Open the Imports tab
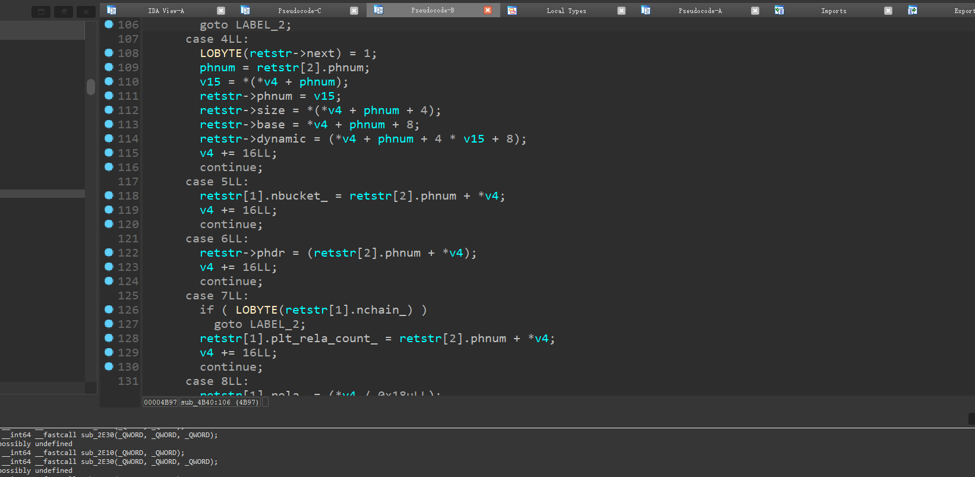Screen dimensions: 975x477 pos(834,11)
